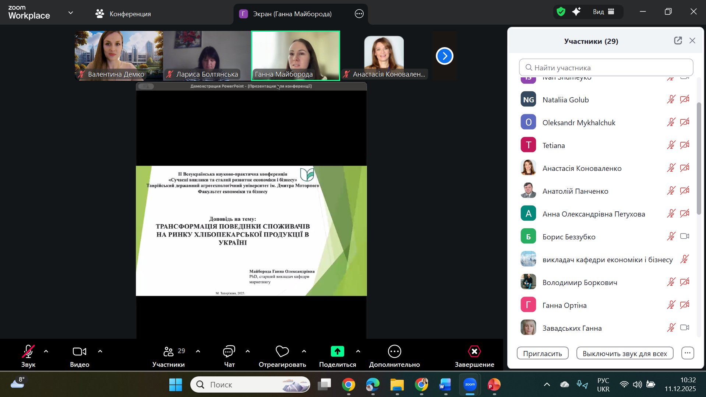The width and height of the screenshot is (706, 397).
Task: Open the Zoom Workplace dropdown chevron
Action: coord(71,13)
